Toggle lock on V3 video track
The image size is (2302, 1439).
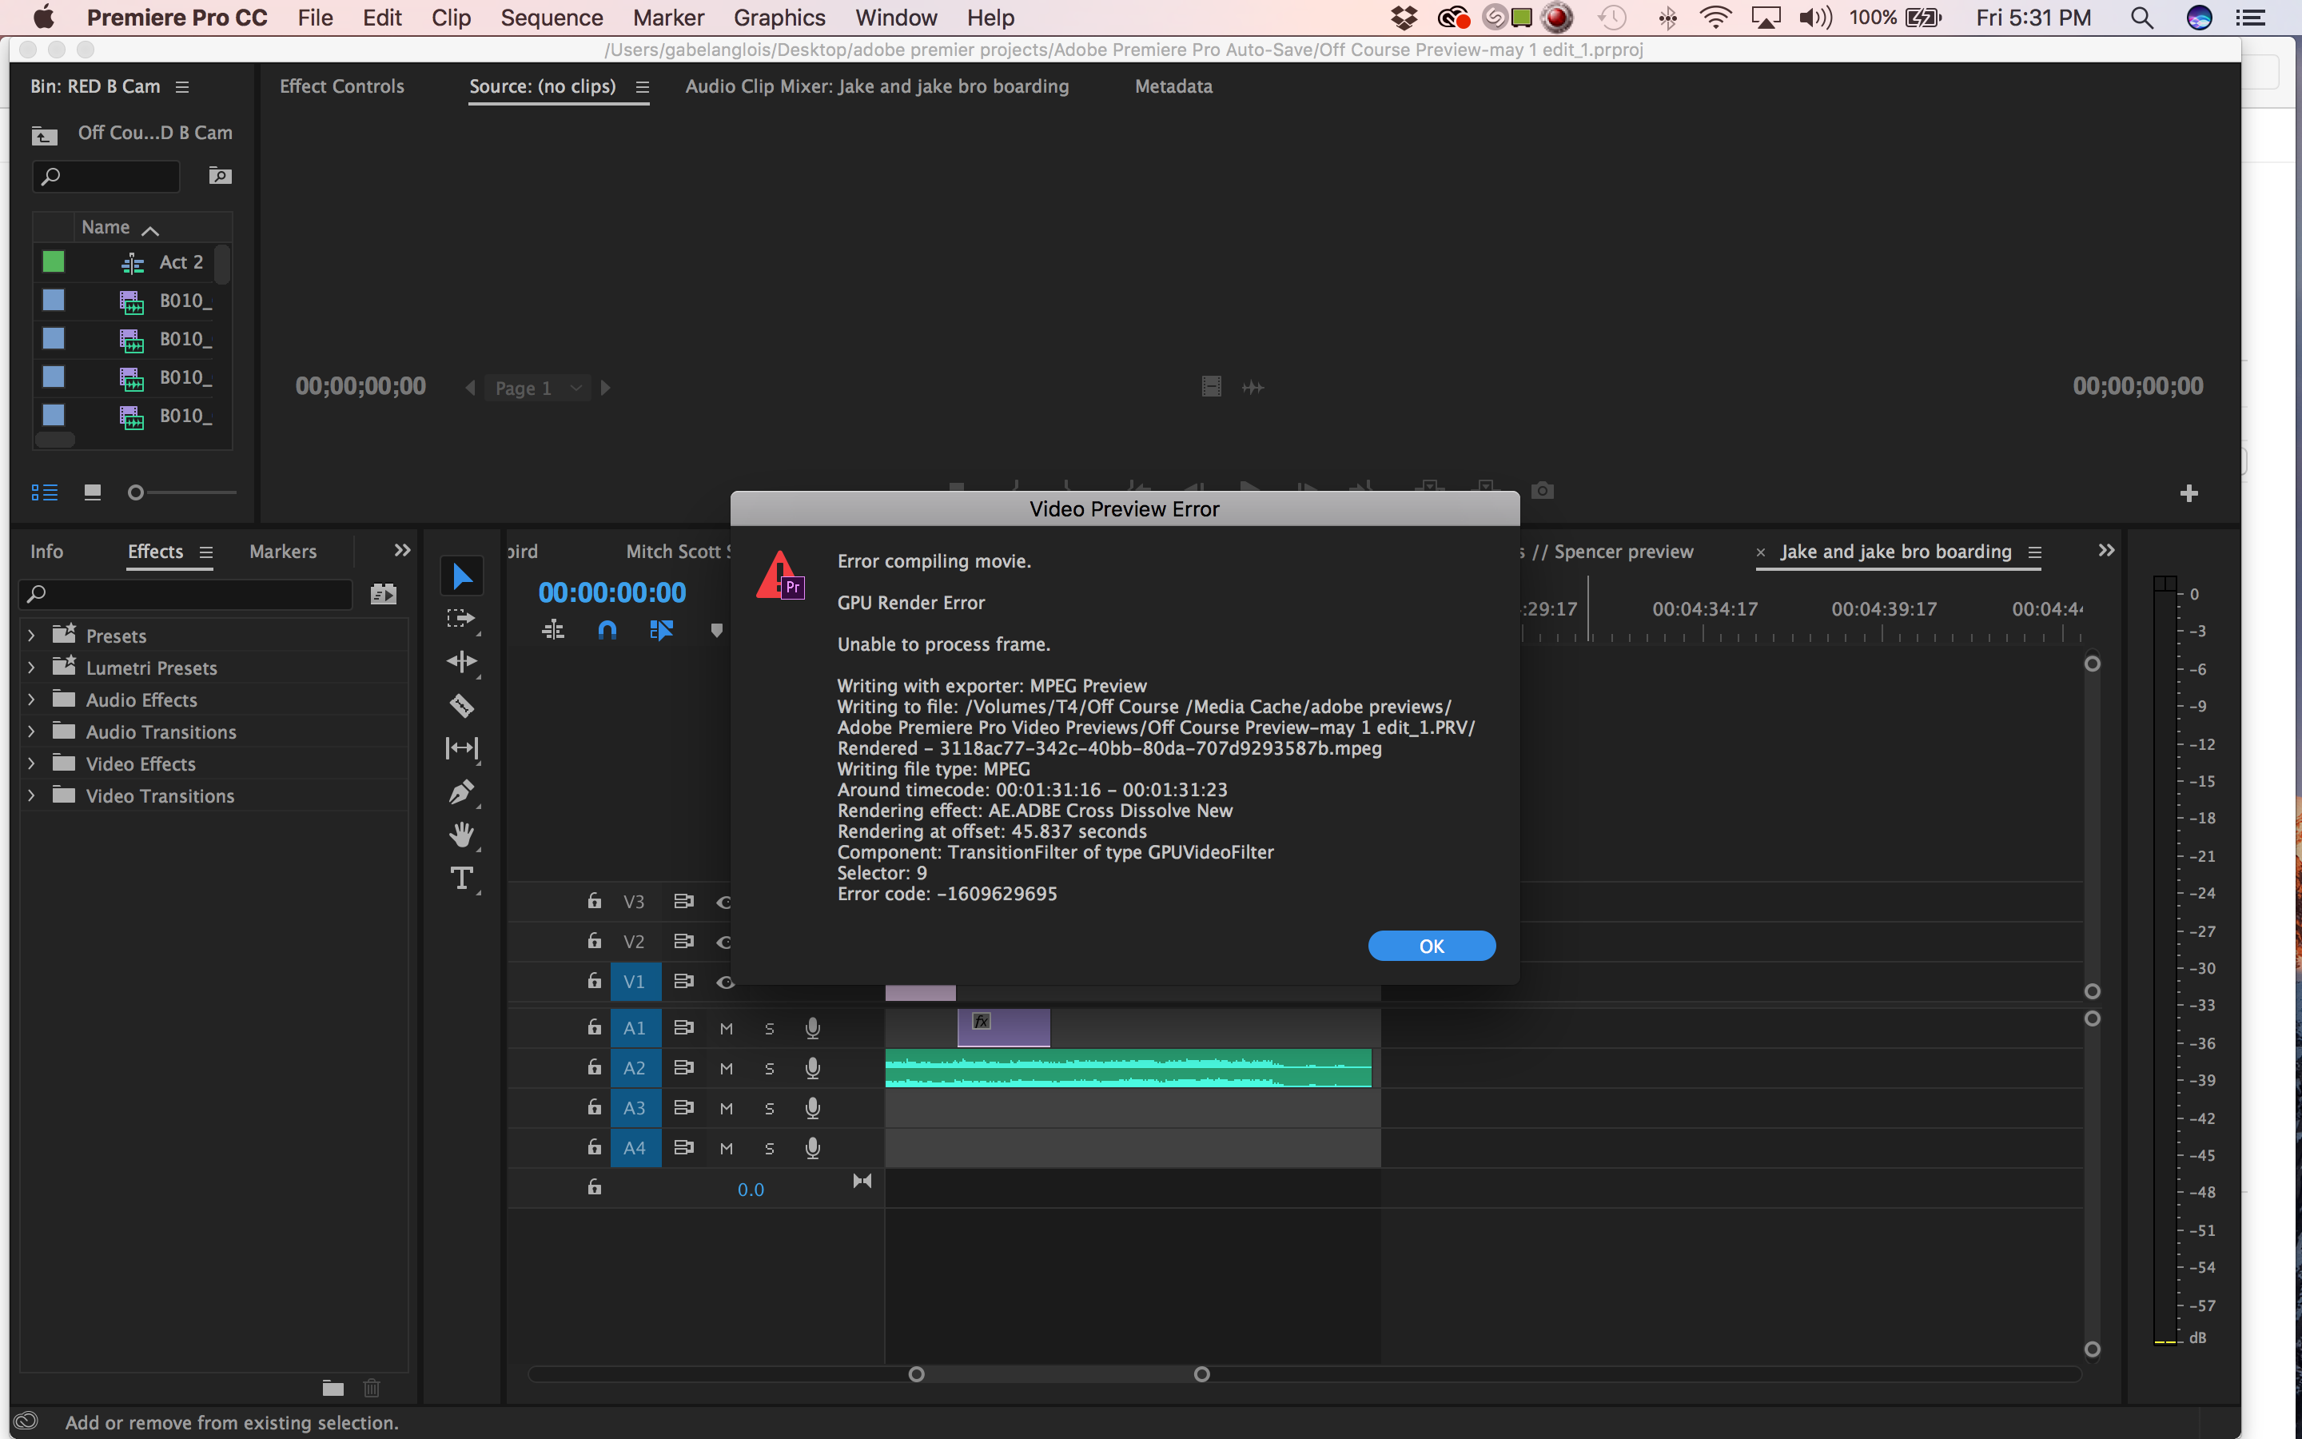click(x=591, y=902)
